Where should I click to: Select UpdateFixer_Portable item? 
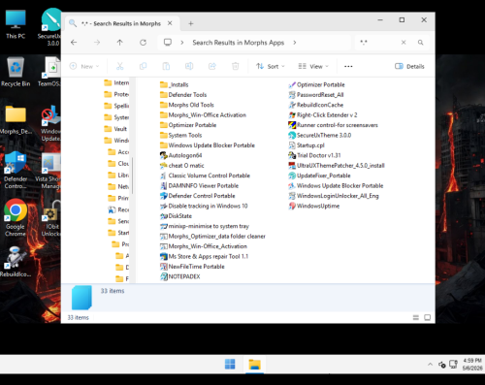coord(319,176)
